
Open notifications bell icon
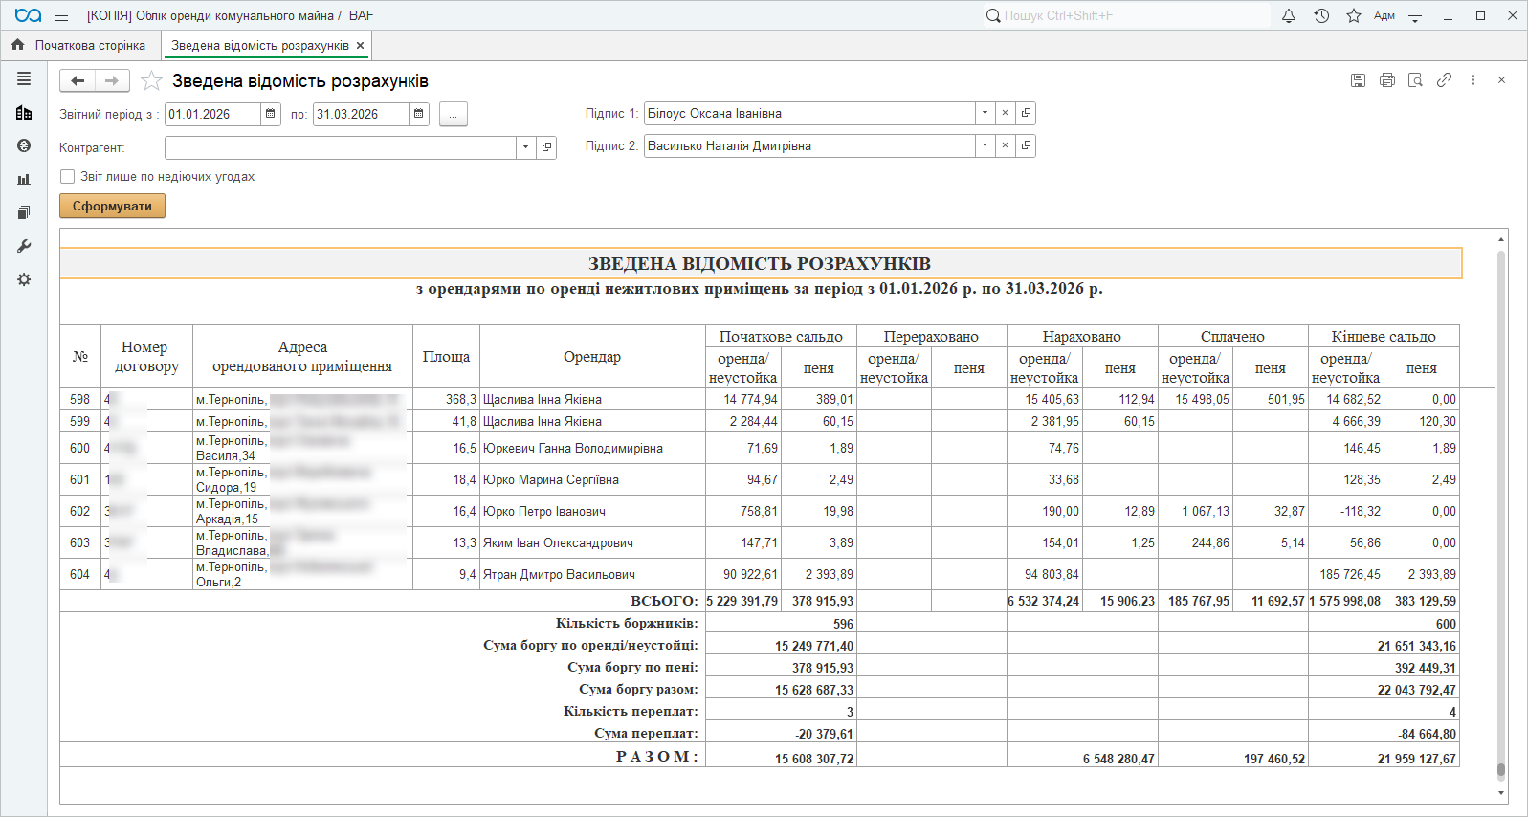(x=1289, y=16)
